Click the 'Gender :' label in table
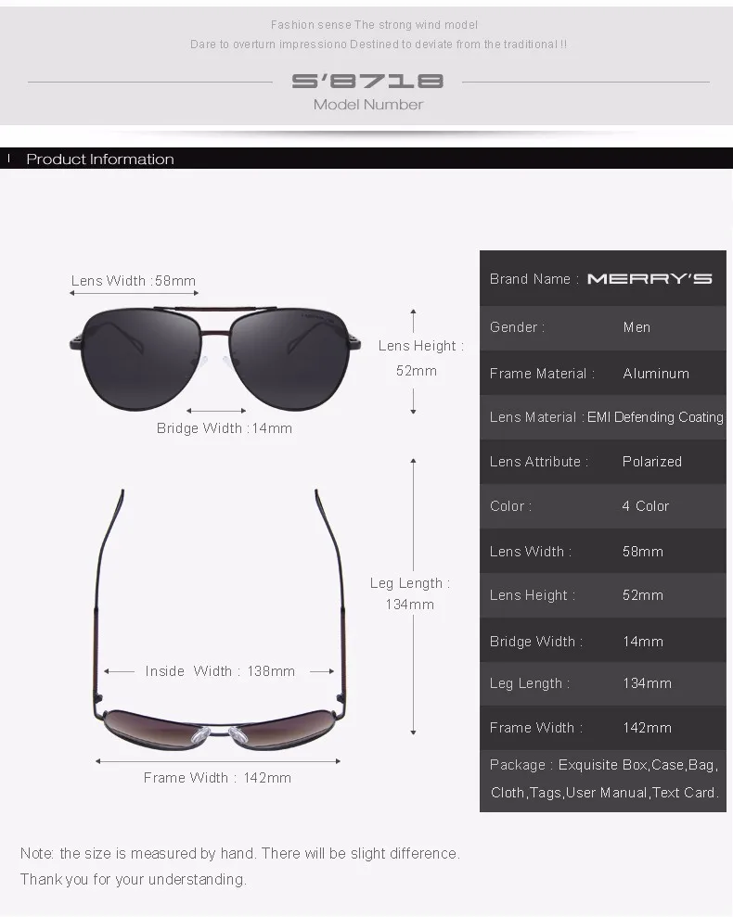This screenshot has width=733, height=917. click(517, 327)
